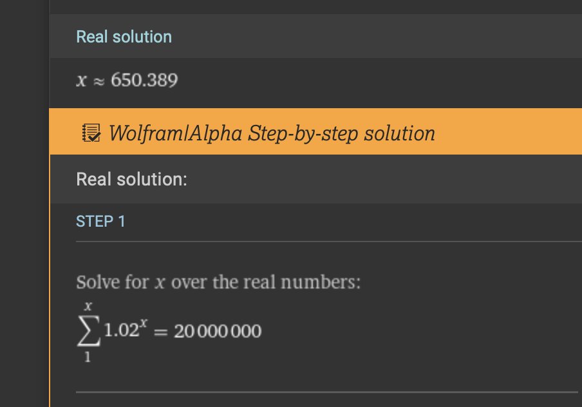Viewport: 582px width, 407px height.
Task: Select the Real solution: subheading
Action: [131, 179]
